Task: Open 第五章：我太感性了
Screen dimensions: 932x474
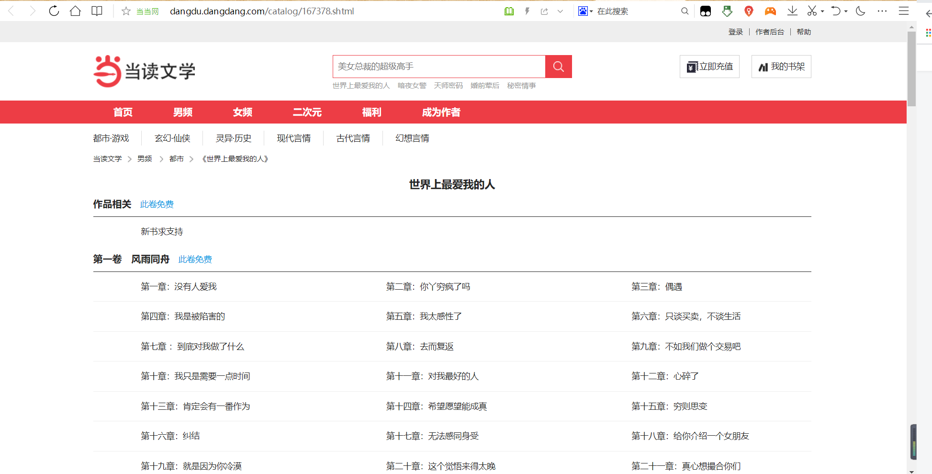Action: pos(424,316)
